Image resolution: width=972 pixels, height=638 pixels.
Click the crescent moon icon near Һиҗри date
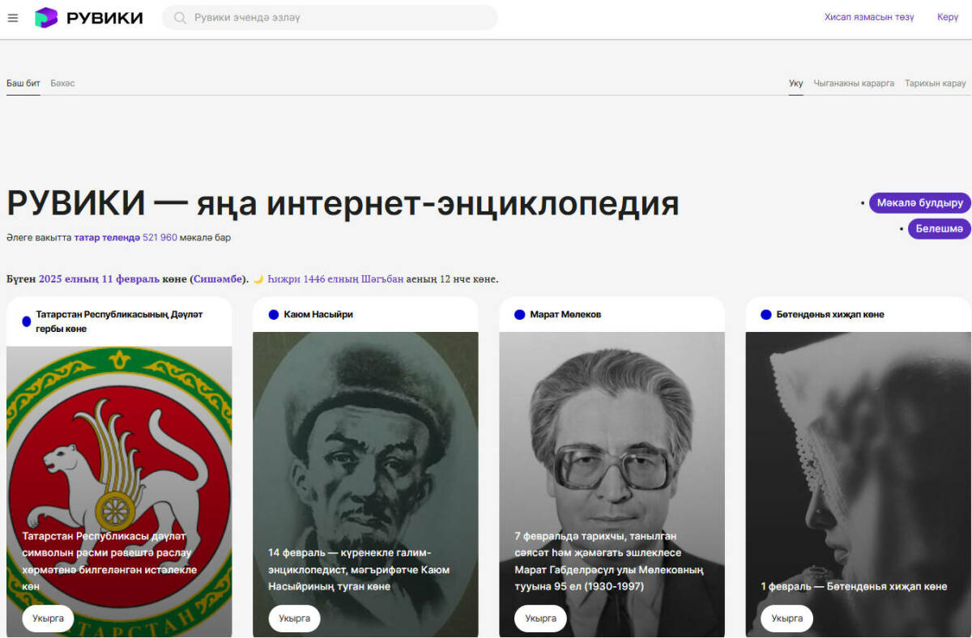pos(258,279)
